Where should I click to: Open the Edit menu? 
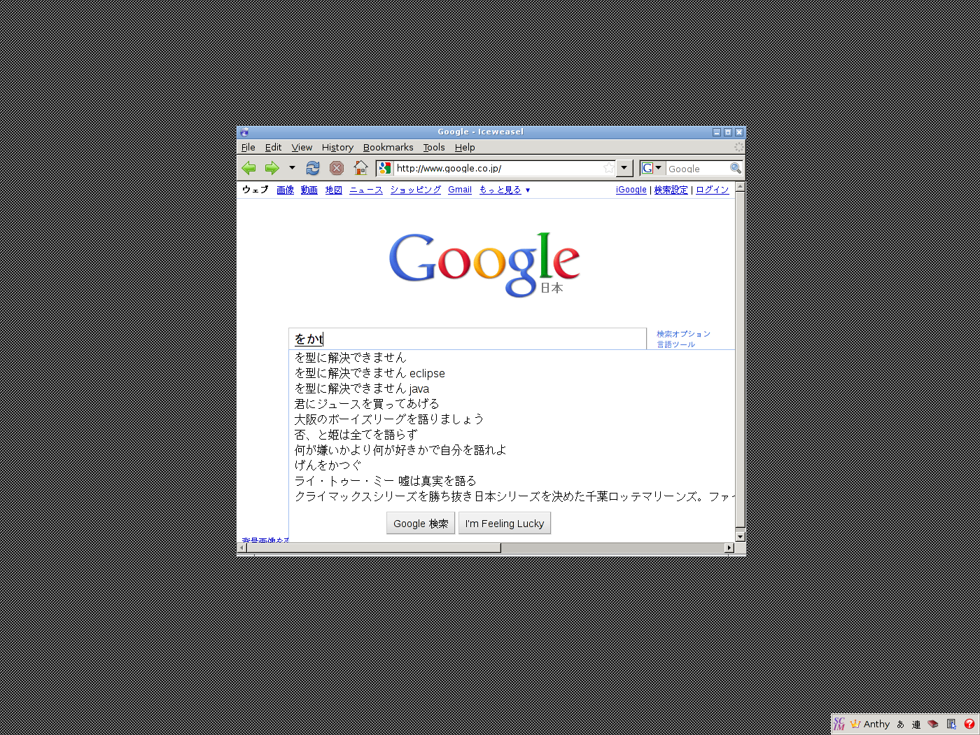click(273, 147)
